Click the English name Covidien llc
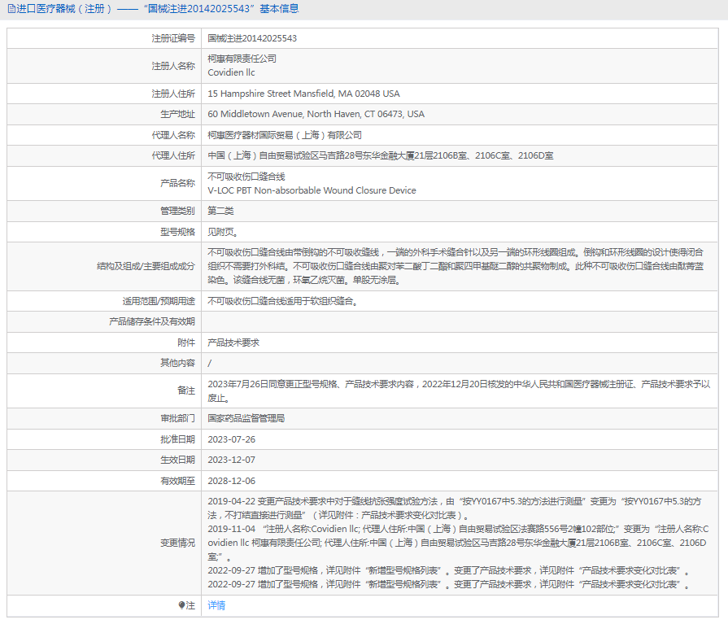The height and width of the screenshot is (624, 728). 231,72
